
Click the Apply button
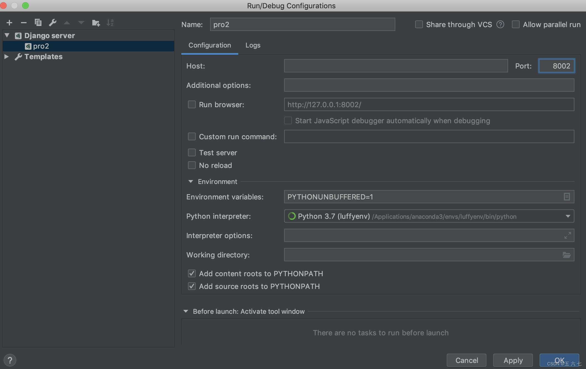(513, 360)
